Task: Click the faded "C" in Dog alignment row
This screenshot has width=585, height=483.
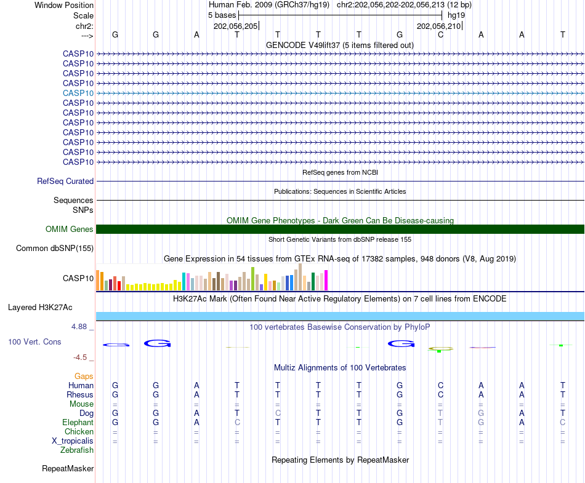Action: 278,413
